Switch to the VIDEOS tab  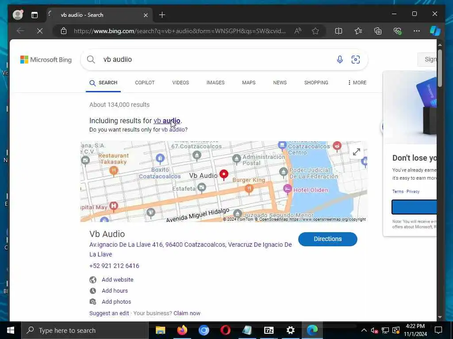coord(180,83)
